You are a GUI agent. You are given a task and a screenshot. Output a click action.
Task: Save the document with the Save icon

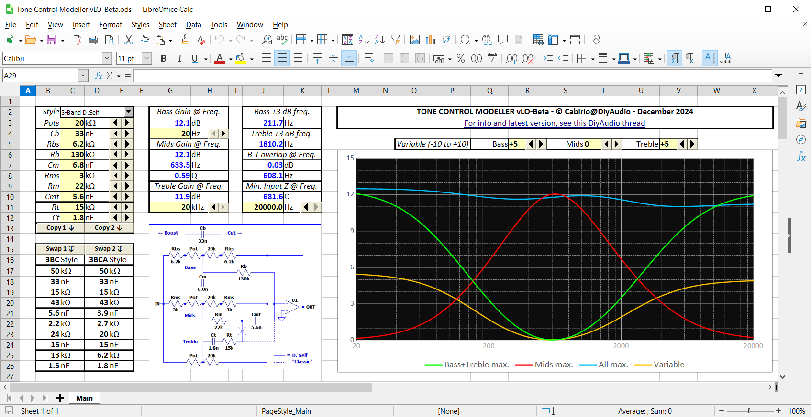(x=52, y=40)
